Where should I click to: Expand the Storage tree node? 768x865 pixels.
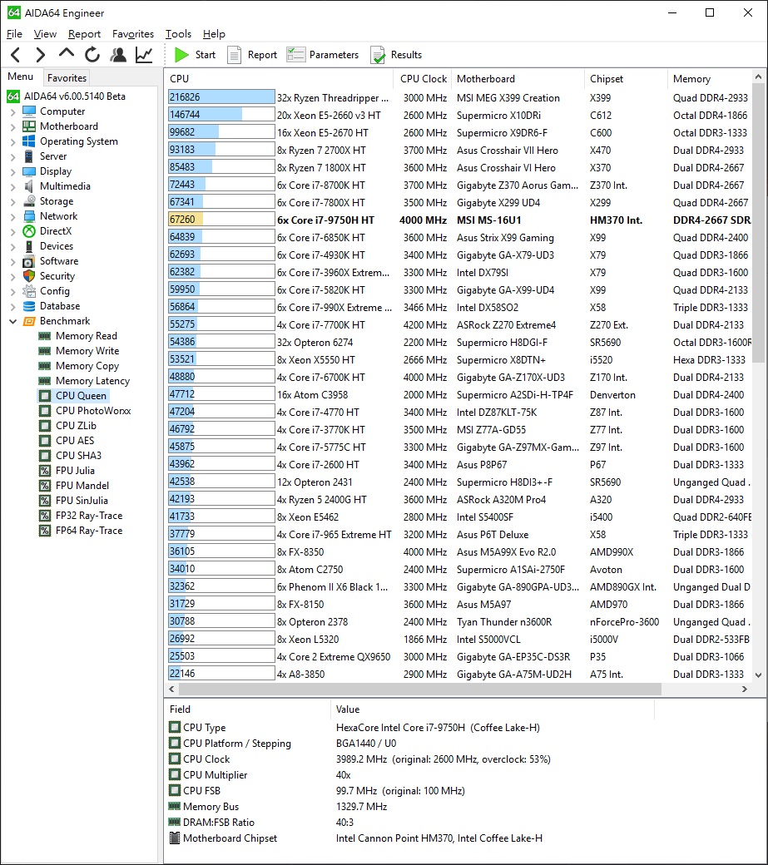click(x=12, y=202)
